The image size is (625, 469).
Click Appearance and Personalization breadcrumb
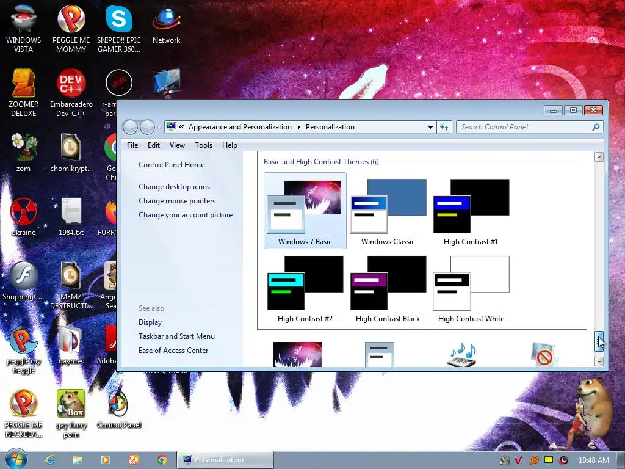pyautogui.click(x=240, y=127)
